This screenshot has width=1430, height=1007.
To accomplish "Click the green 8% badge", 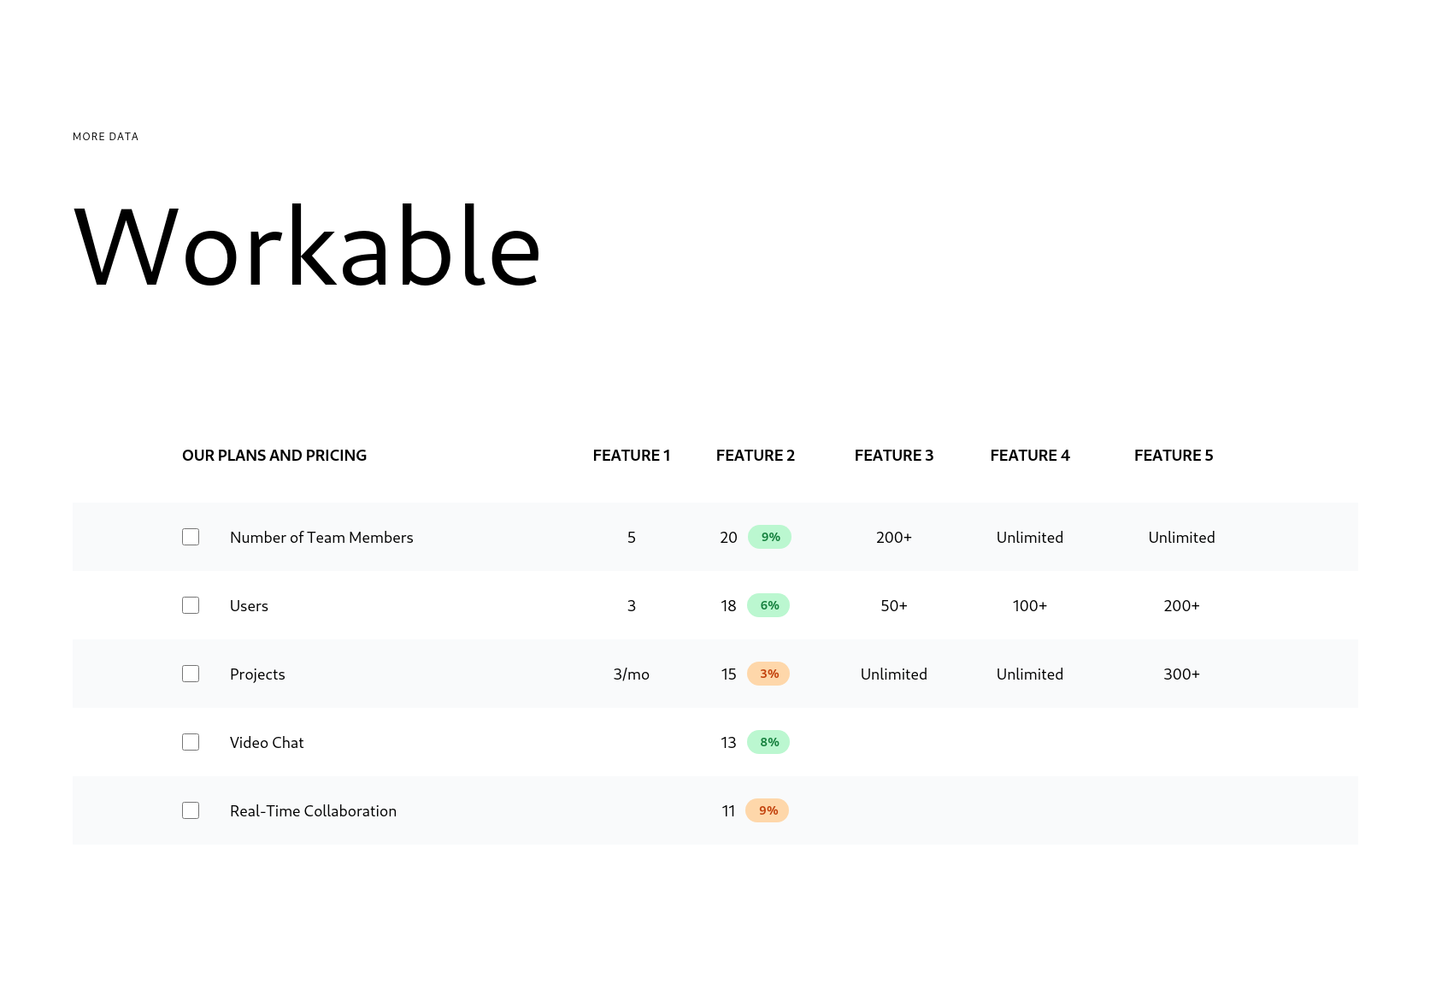I will pyautogui.click(x=769, y=742).
